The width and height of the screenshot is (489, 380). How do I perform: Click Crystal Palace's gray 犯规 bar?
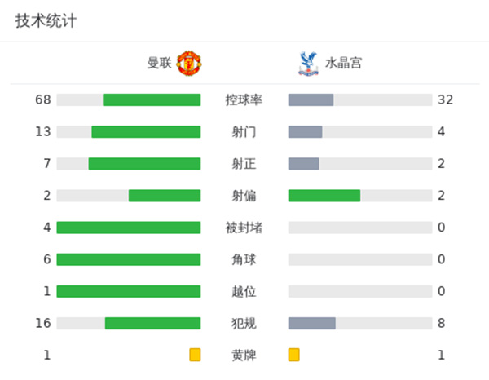tap(312, 323)
